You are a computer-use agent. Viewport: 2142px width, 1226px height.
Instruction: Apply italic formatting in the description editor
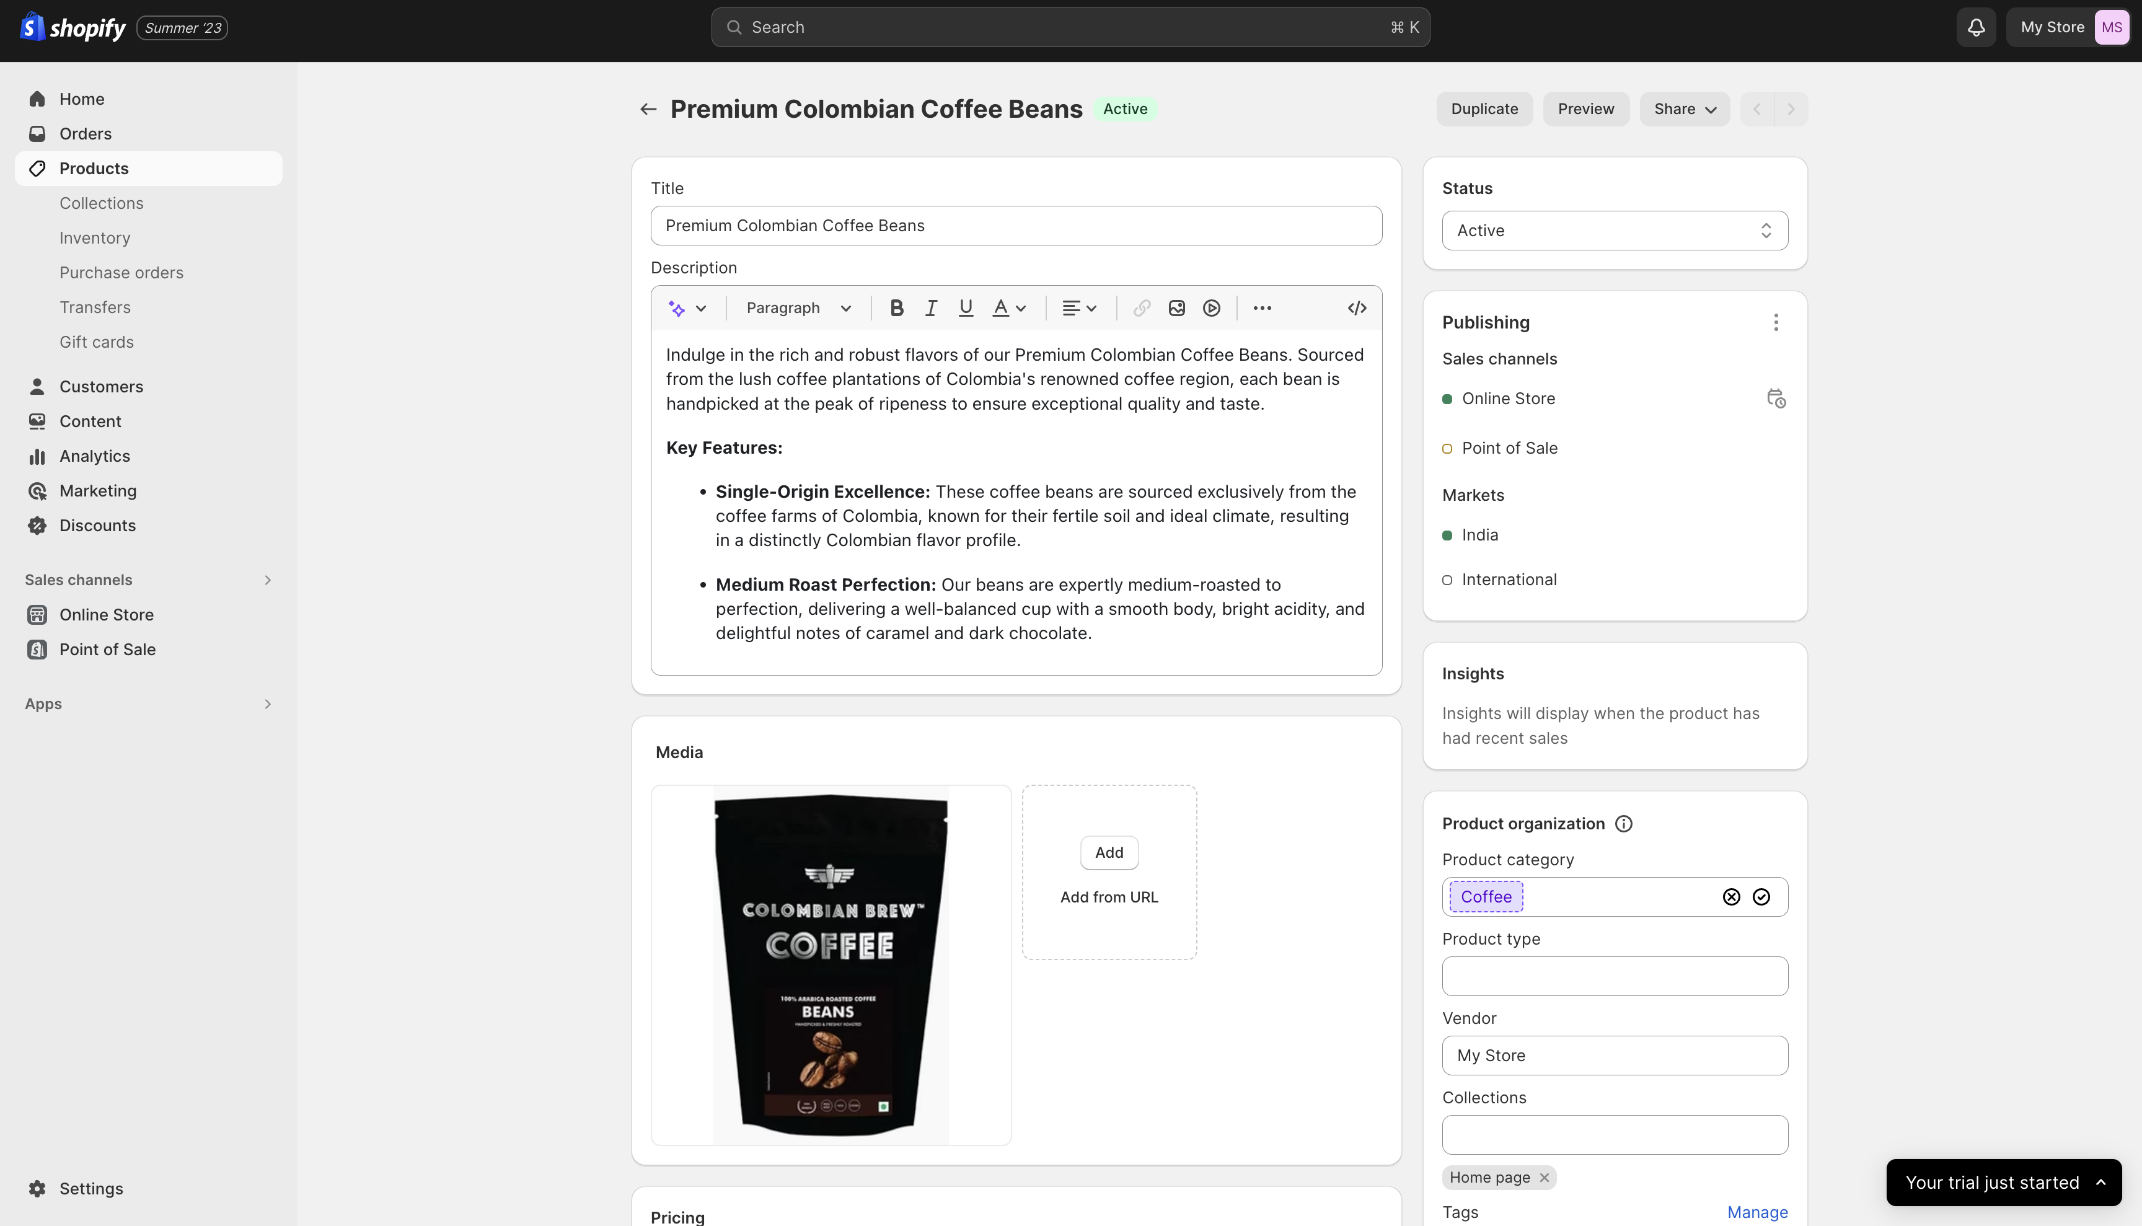pos(930,307)
